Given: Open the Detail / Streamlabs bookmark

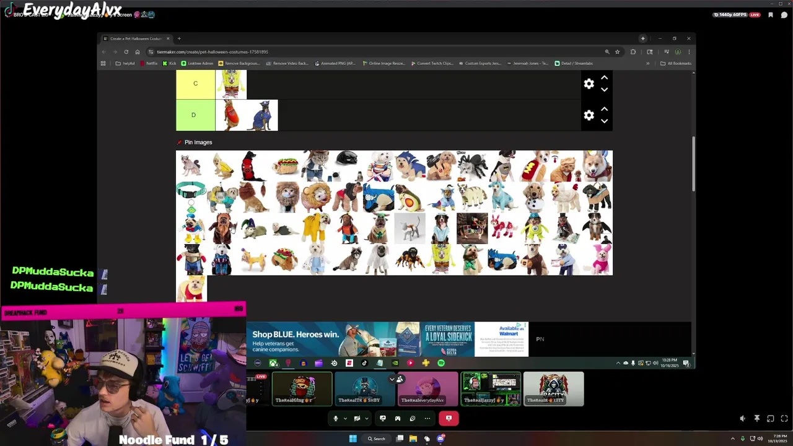Looking at the screenshot, I should [x=574, y=63].
